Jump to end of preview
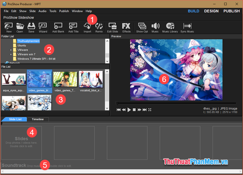Screen dimensions: 243x175 [145, 110]
